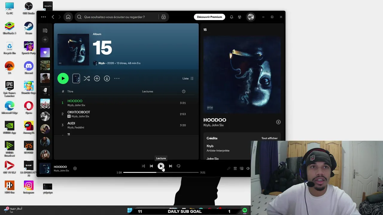Open the Steam desktop icon
The image size is (383, 215).
click(x=29, y=28)
